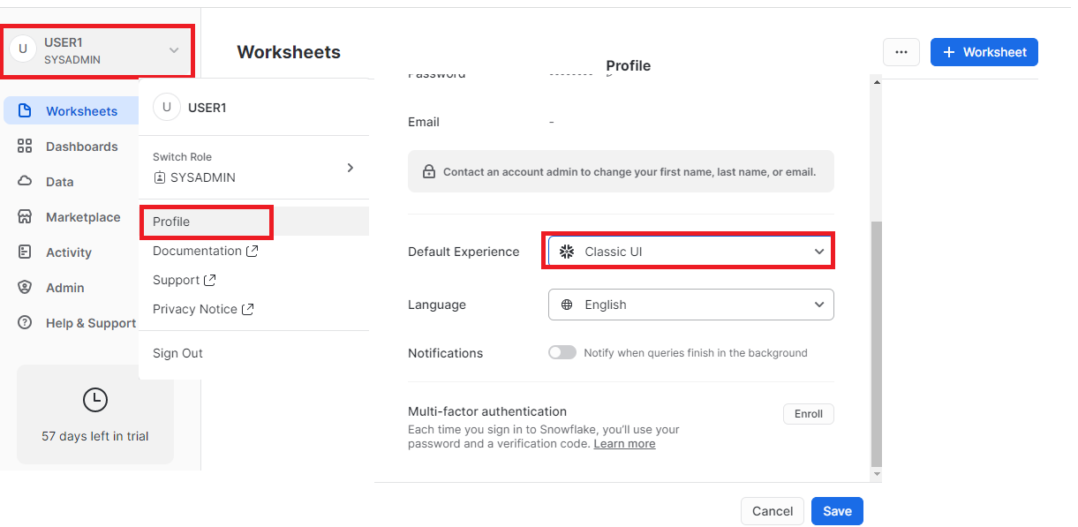Choose Sign Out in the user menu
1078x527 pixels.
click(177, 353)
